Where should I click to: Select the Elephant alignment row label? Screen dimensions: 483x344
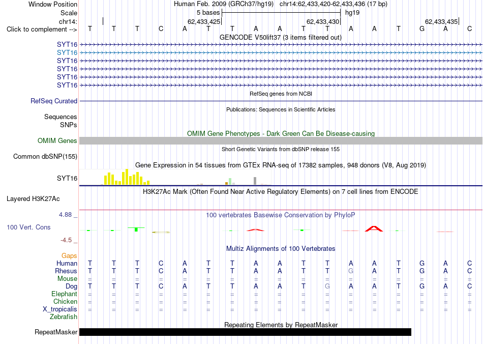tap(65, 294)
